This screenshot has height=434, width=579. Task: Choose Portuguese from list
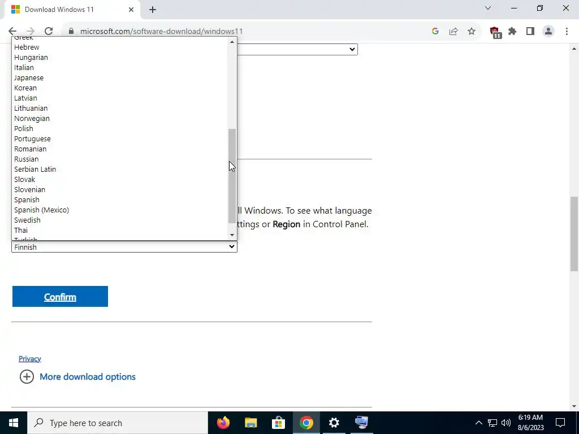coord(120,139)
